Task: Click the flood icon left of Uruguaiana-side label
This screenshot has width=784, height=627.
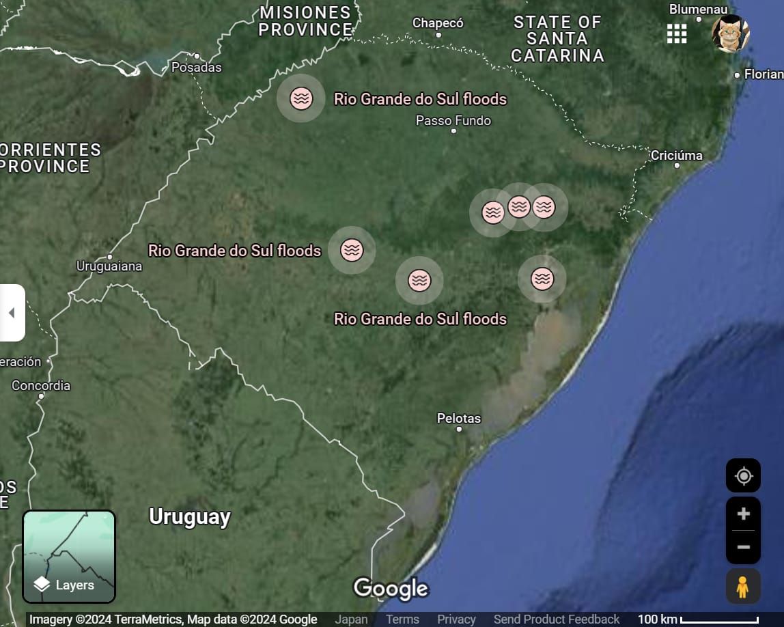Action: click(352, 250)
